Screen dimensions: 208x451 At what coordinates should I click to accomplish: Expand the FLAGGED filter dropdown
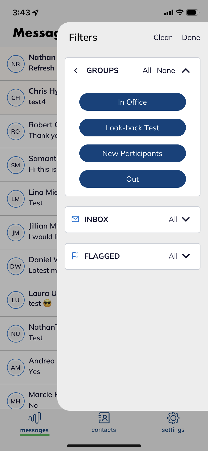(x=186, y=256)
